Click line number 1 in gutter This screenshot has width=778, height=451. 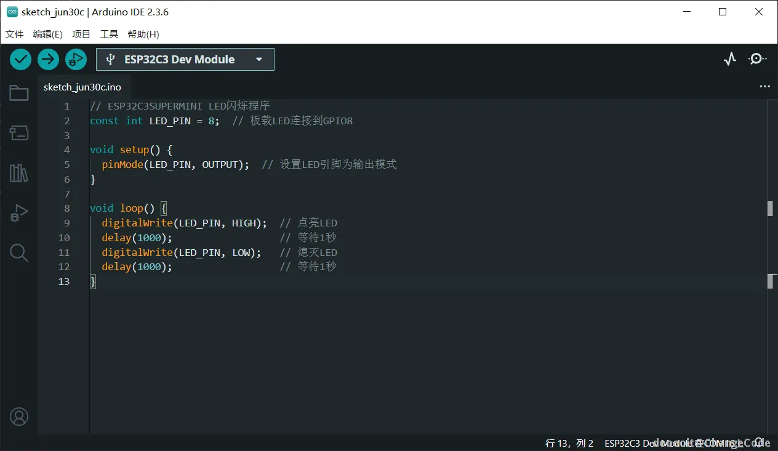point(67,106)
